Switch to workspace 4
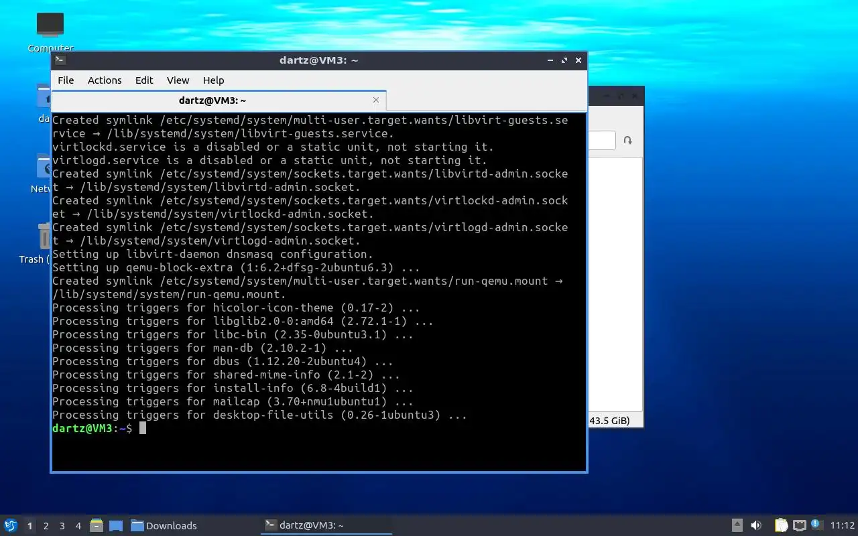This screenshot has width=858, height=536. [78, 526]
